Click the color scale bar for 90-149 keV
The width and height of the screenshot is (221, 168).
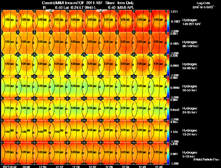(168, 43)
